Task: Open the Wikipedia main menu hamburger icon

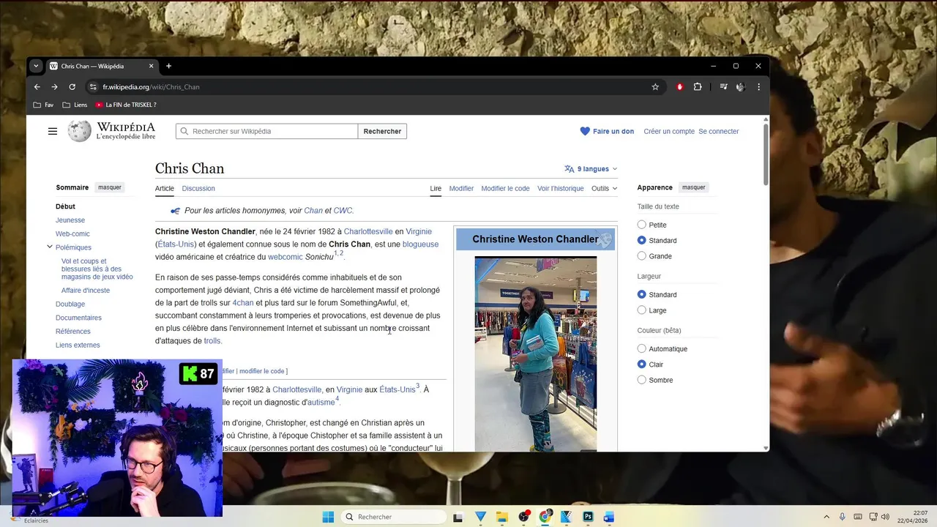Action: click(x=53, y=131)
